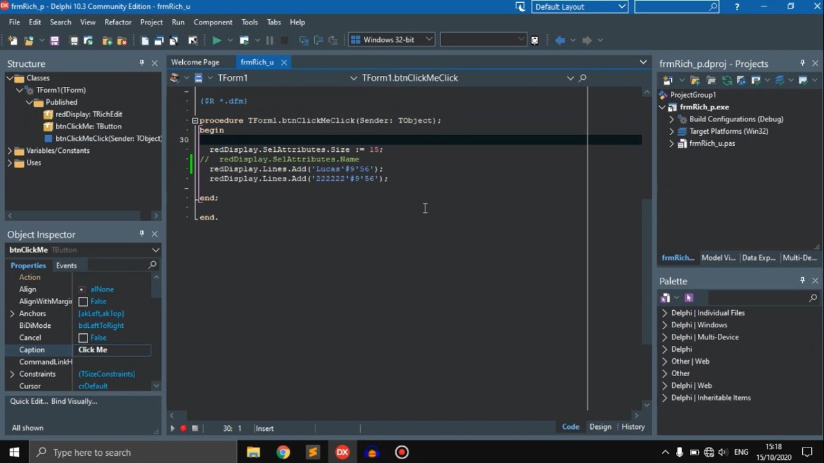Click search magnifier in code editor navigation bar

click(583, 78)
